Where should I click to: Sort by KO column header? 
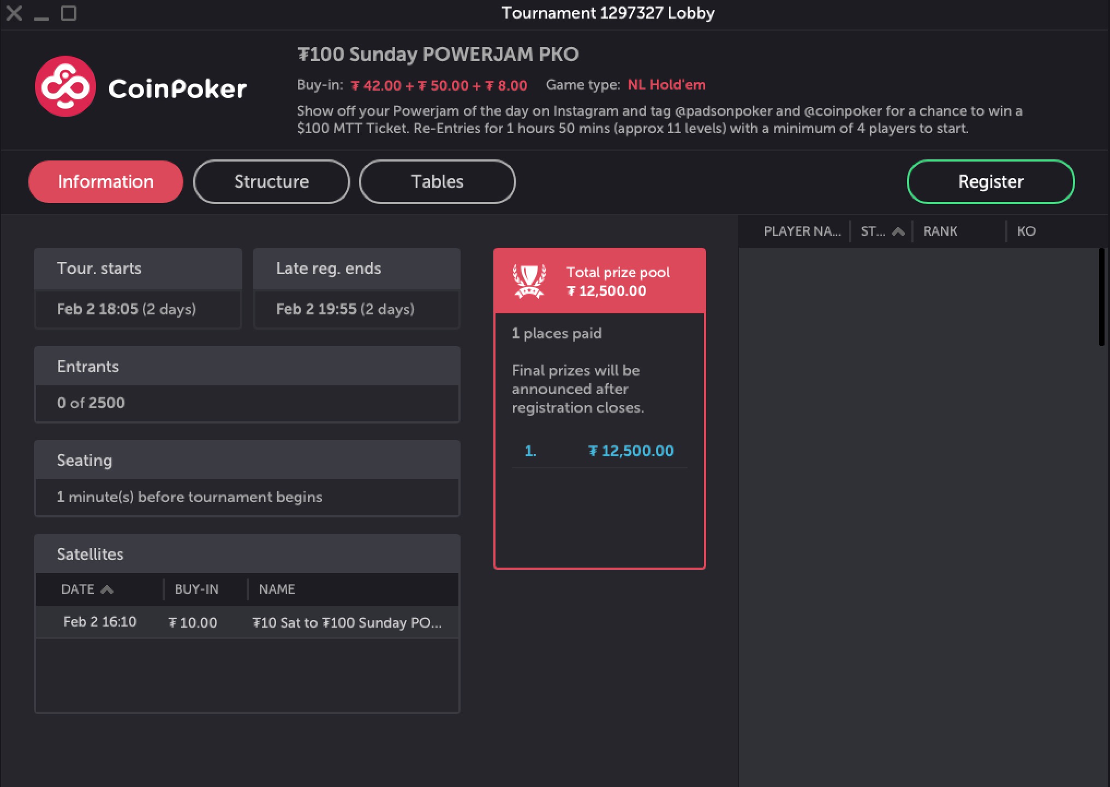[x=1026, y=231]
